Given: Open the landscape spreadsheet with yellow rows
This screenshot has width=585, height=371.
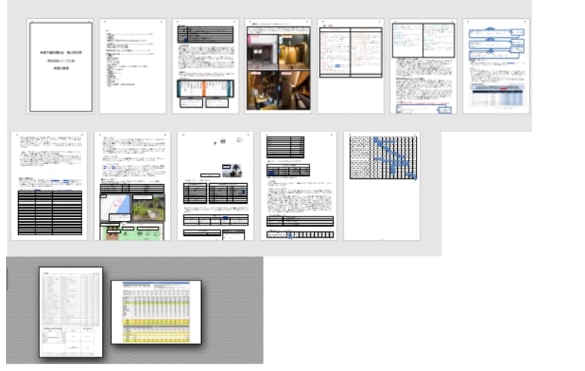Looking at the screenshot, I should [x=156, y=312].
